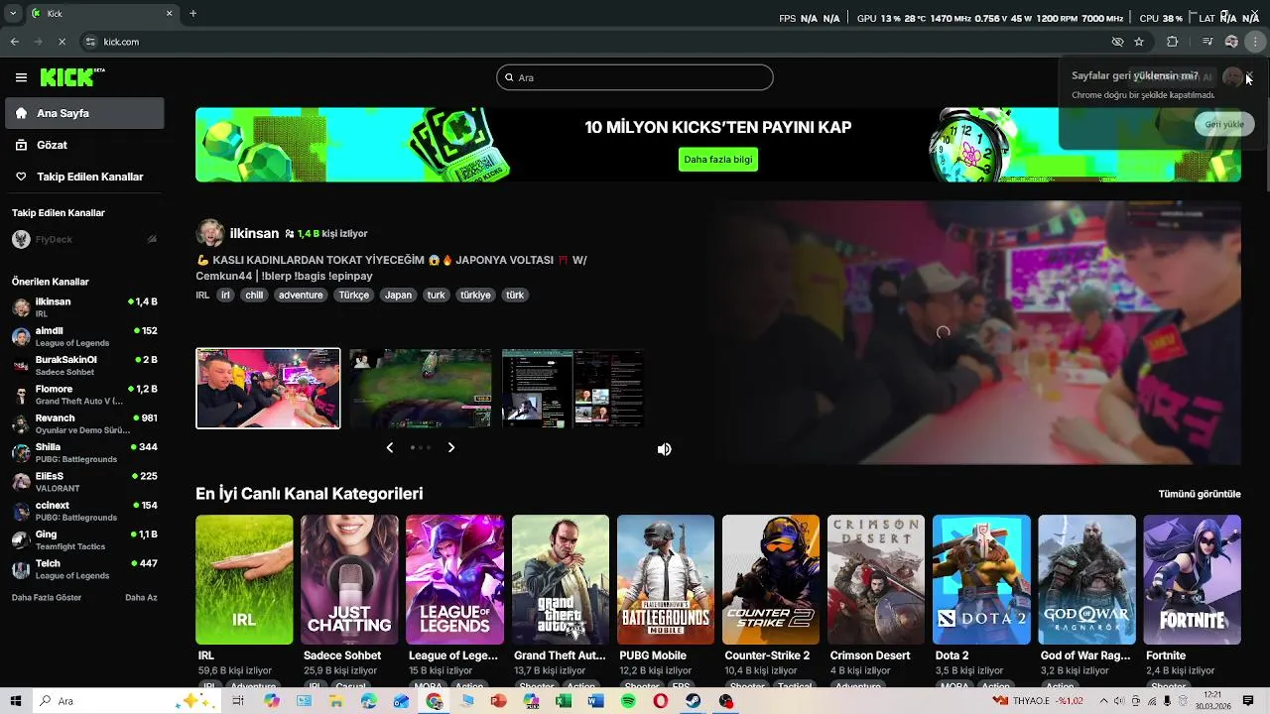
Task: Select the chill stream tag
Action: 255,295
